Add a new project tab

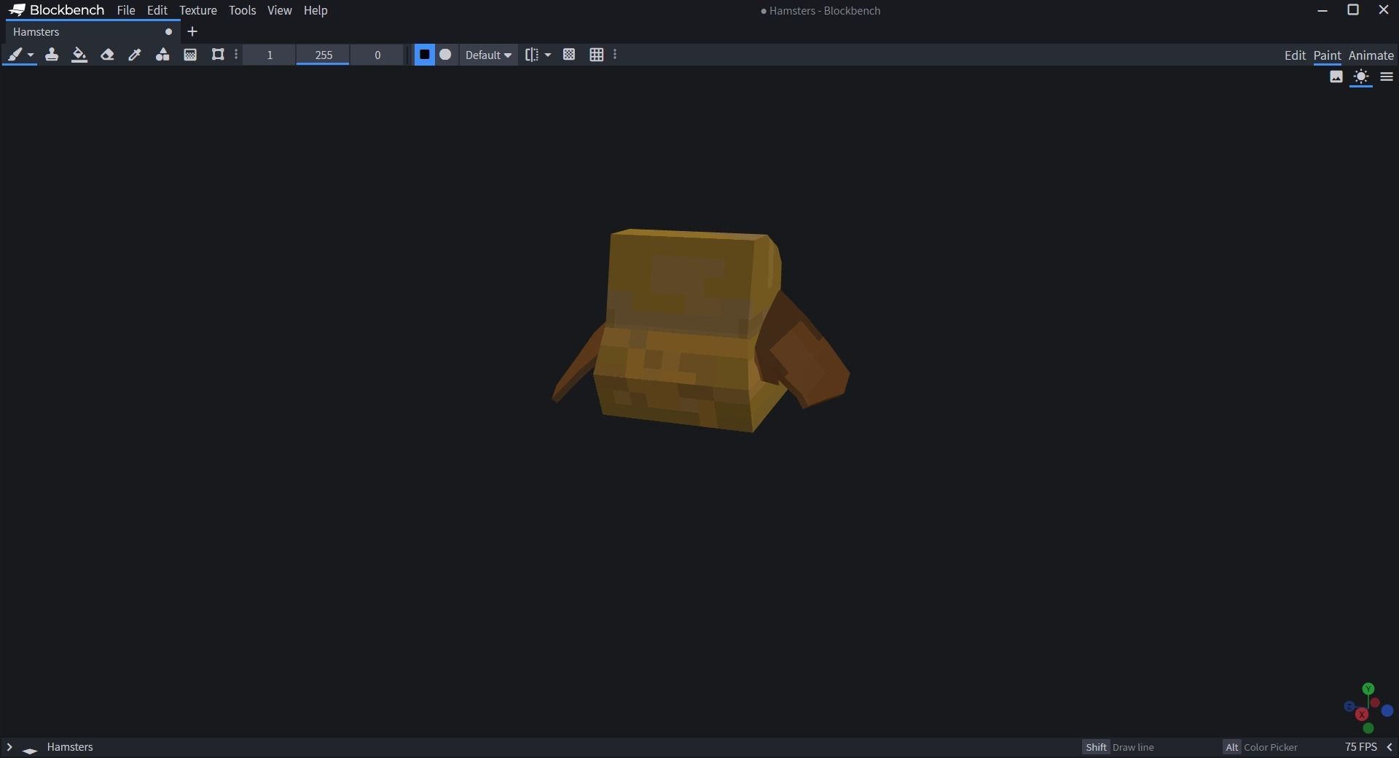(x=192, y=32)
